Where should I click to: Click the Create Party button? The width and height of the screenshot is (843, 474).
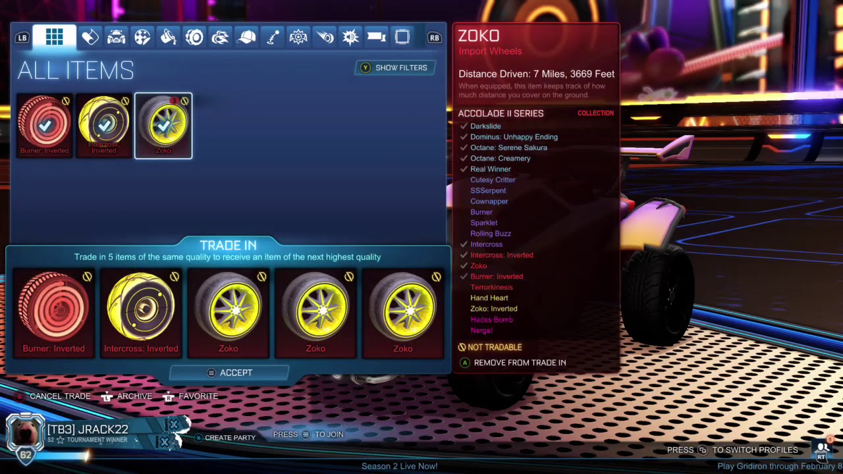click(225, 438)
